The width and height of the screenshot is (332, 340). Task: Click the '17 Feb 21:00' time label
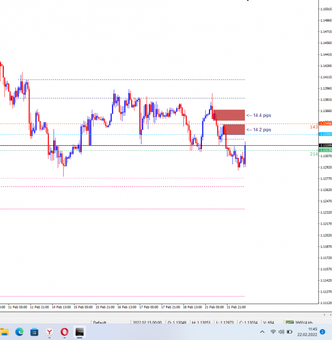click(x=170, y=307)
